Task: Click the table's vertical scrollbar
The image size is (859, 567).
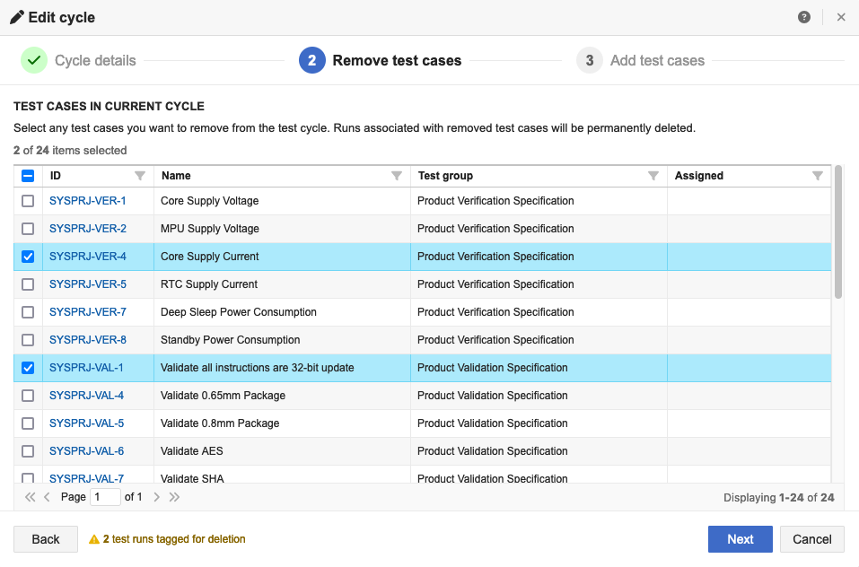Action: click(837, 232)
